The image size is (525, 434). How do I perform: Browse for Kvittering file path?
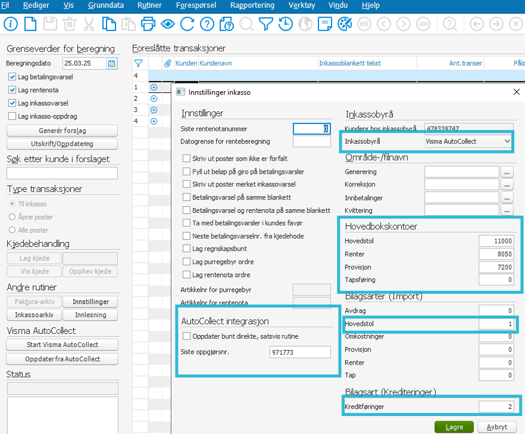(x=507, y=210)
